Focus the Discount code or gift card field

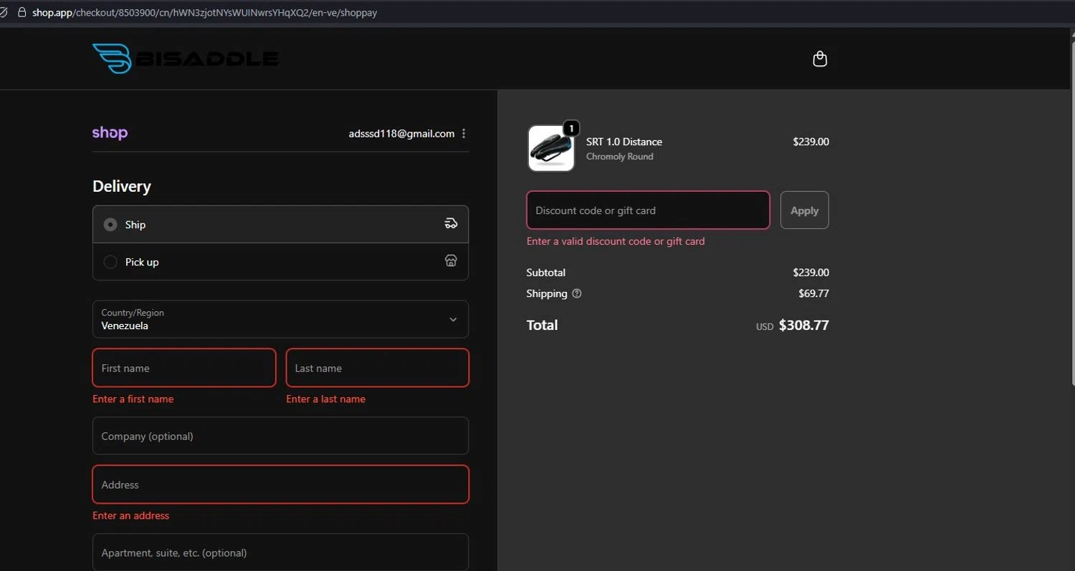coord(648,210)
